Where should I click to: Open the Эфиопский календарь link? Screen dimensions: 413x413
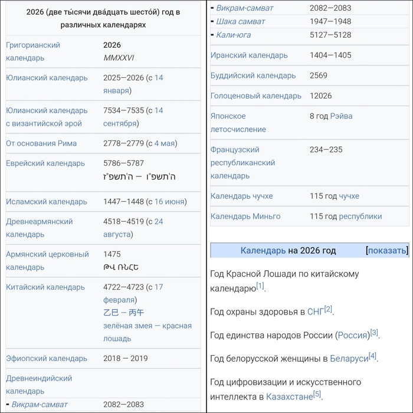(47, 358)
